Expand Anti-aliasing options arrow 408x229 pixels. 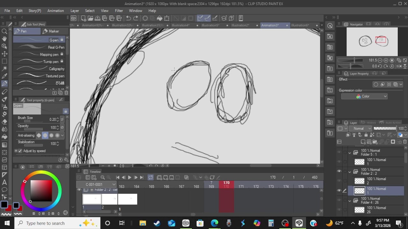pyautogui.click(x=62, y=135)
